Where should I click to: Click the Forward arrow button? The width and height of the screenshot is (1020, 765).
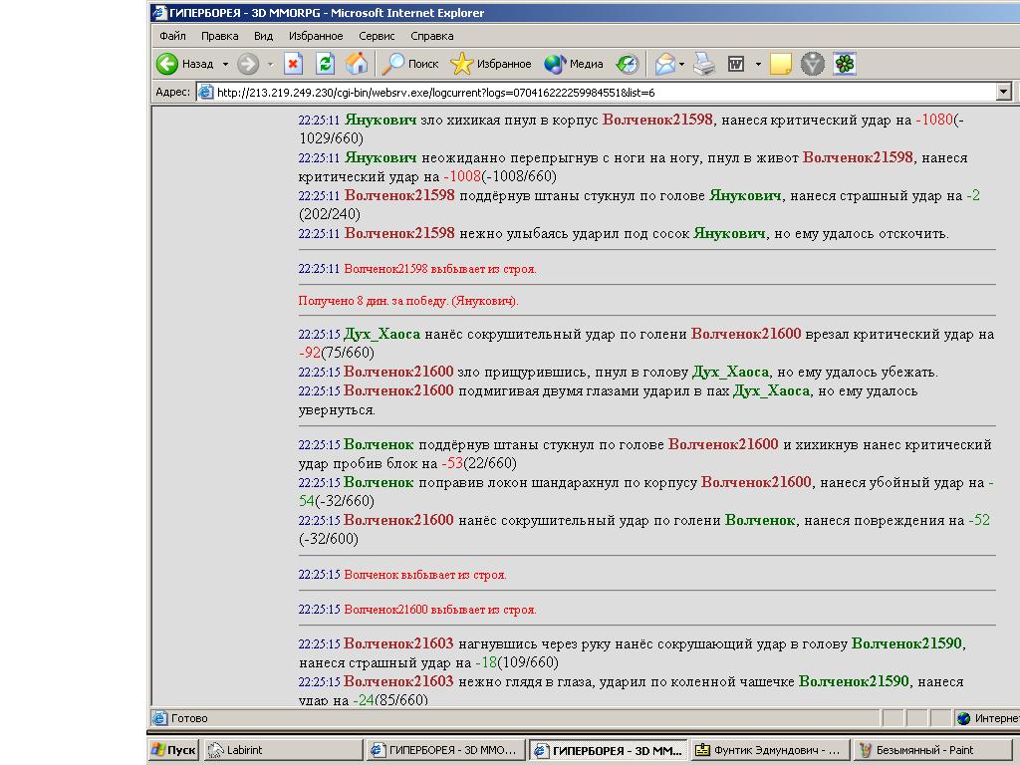248,64
